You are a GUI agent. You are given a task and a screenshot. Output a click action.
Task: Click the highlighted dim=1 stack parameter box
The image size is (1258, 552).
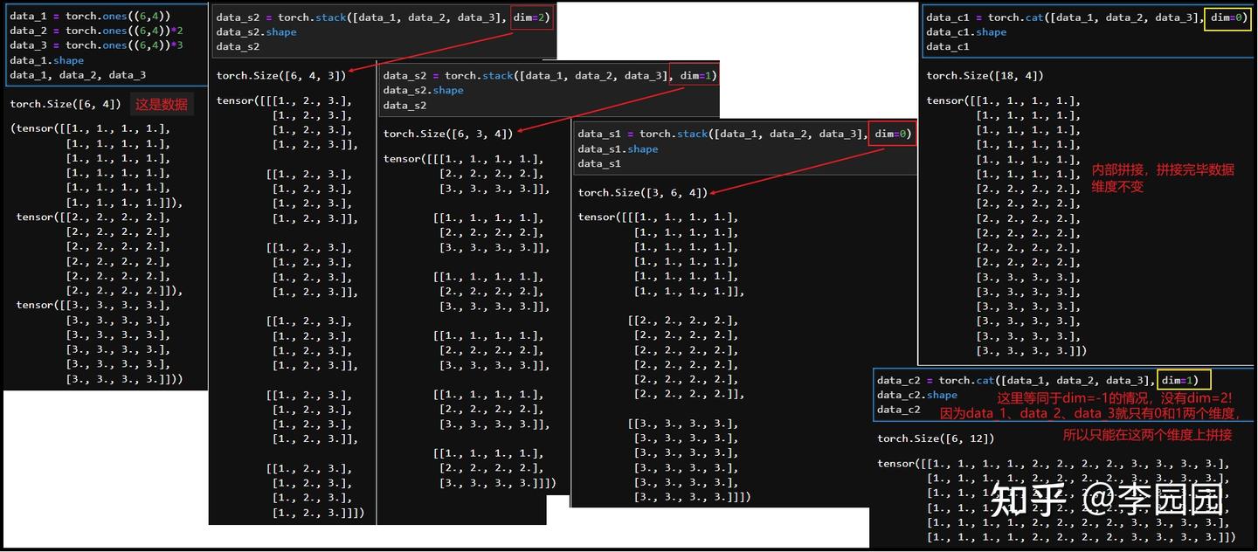pyautogui.click(x=695, y=75)
